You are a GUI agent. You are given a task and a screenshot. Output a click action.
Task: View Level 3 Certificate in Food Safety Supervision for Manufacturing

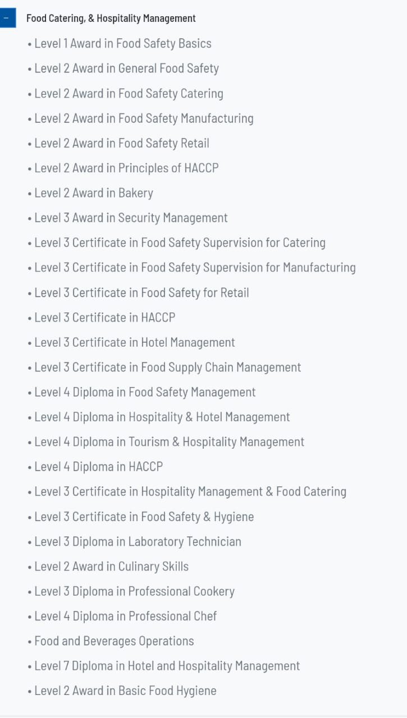click(195, 268)
